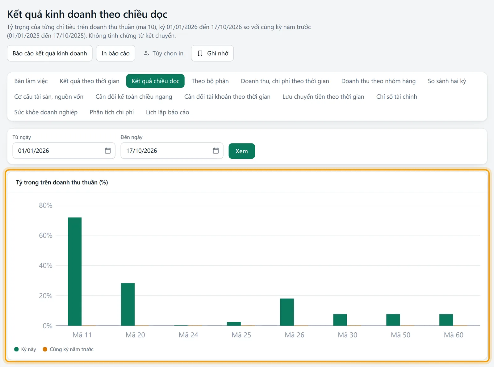Open Tùy chọn in print options
The height and width of the screenshot is (367, 494).
pyautogui.click(x=163, y=53)
